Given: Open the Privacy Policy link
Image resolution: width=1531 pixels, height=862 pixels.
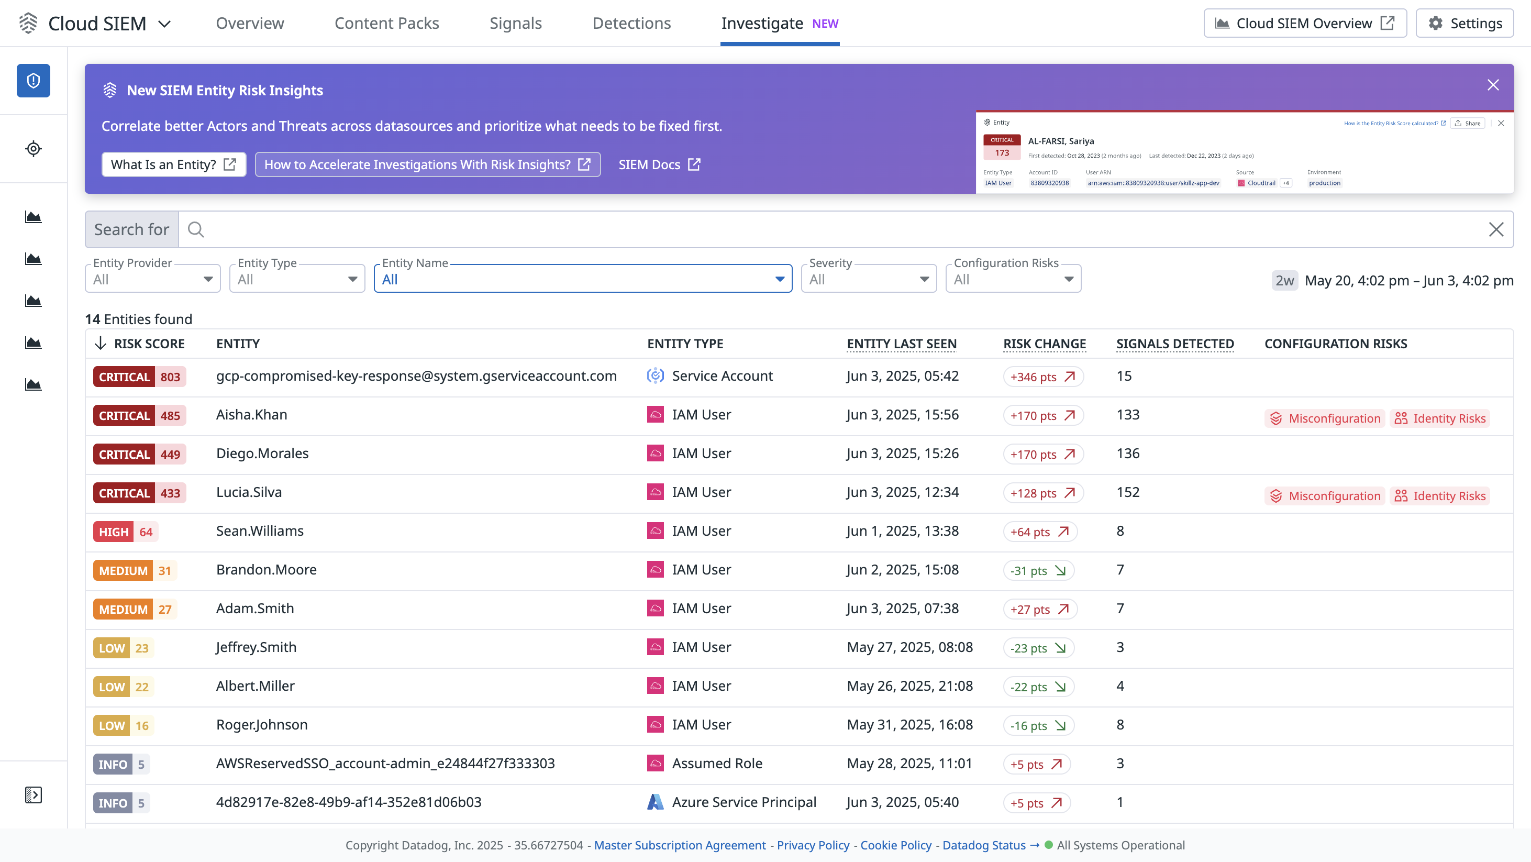Looking at the screenshot, I should (x=813, y=845).
